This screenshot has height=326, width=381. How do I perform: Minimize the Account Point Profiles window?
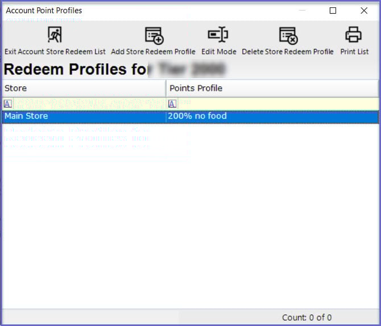pos(302,10)
